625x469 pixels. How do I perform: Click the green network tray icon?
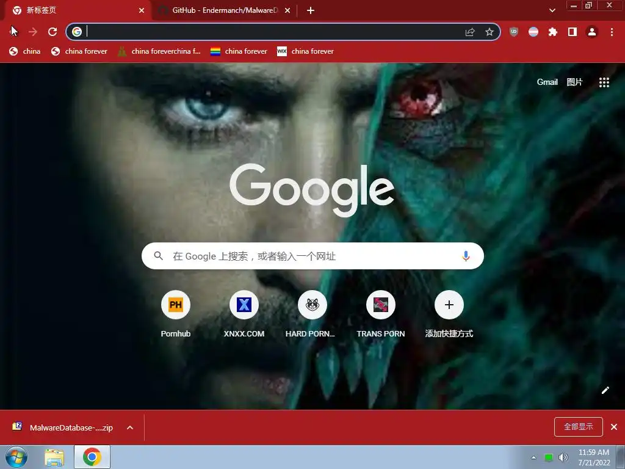(549, 457)
